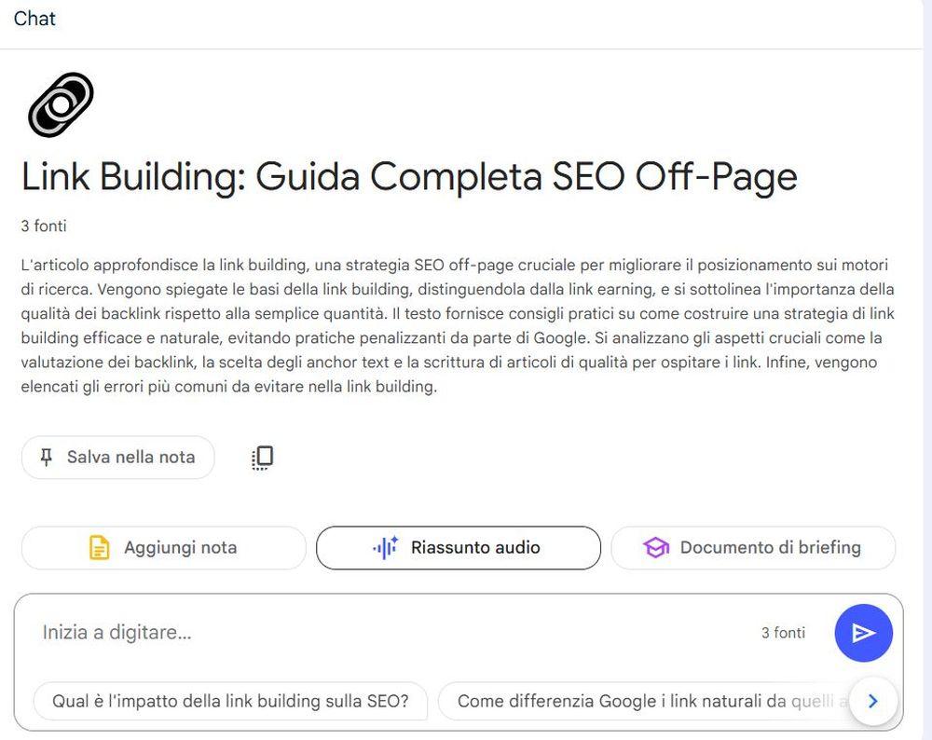Open the Chat tab
The image size is (932, 740).
[x=34, y=19]
